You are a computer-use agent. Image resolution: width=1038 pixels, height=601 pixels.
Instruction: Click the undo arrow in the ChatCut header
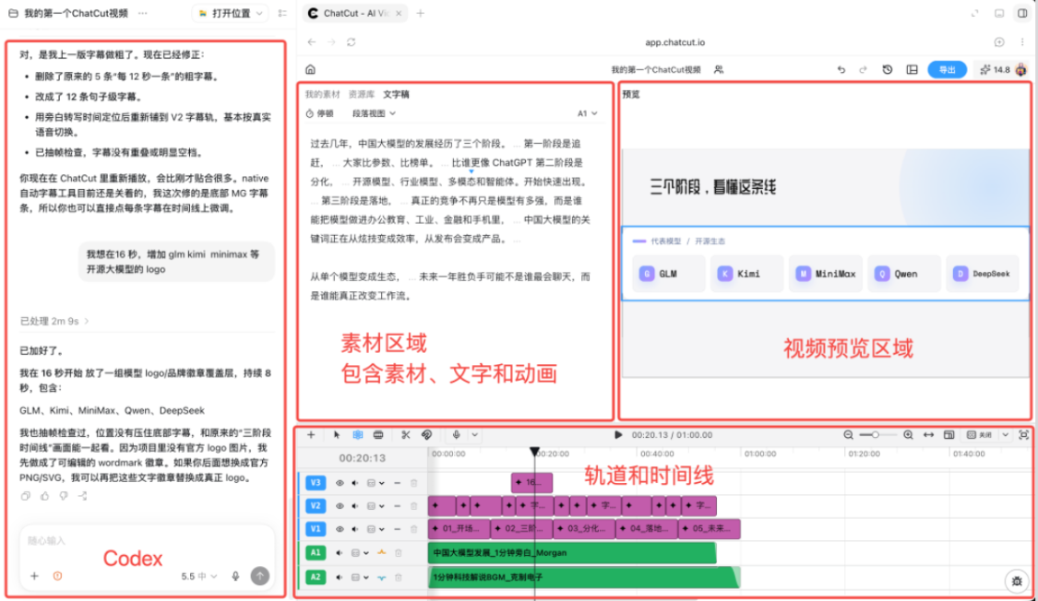(841, 69)
